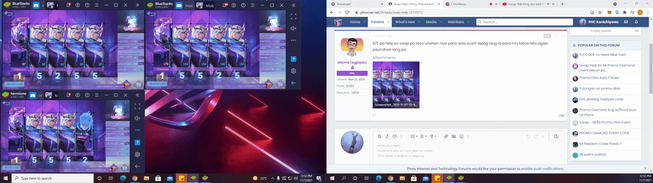
Task: Open the PHC Konichiyawa account menu
Action: pyautogui.click(x=599, y=22)
